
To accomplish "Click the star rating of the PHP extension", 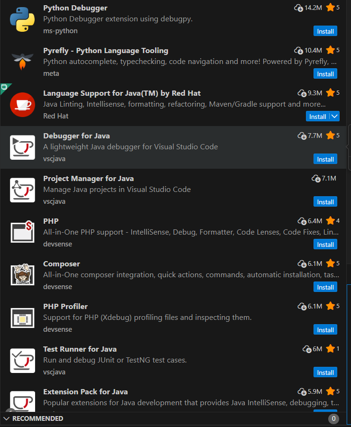I will pos(333,220).
